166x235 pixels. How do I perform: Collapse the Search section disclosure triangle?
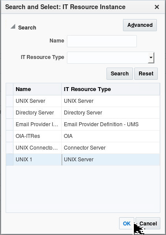point(13,26)
